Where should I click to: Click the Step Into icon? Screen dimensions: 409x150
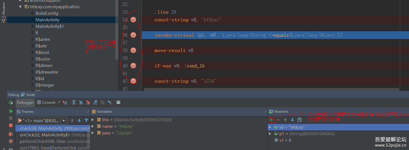point(81,103)
